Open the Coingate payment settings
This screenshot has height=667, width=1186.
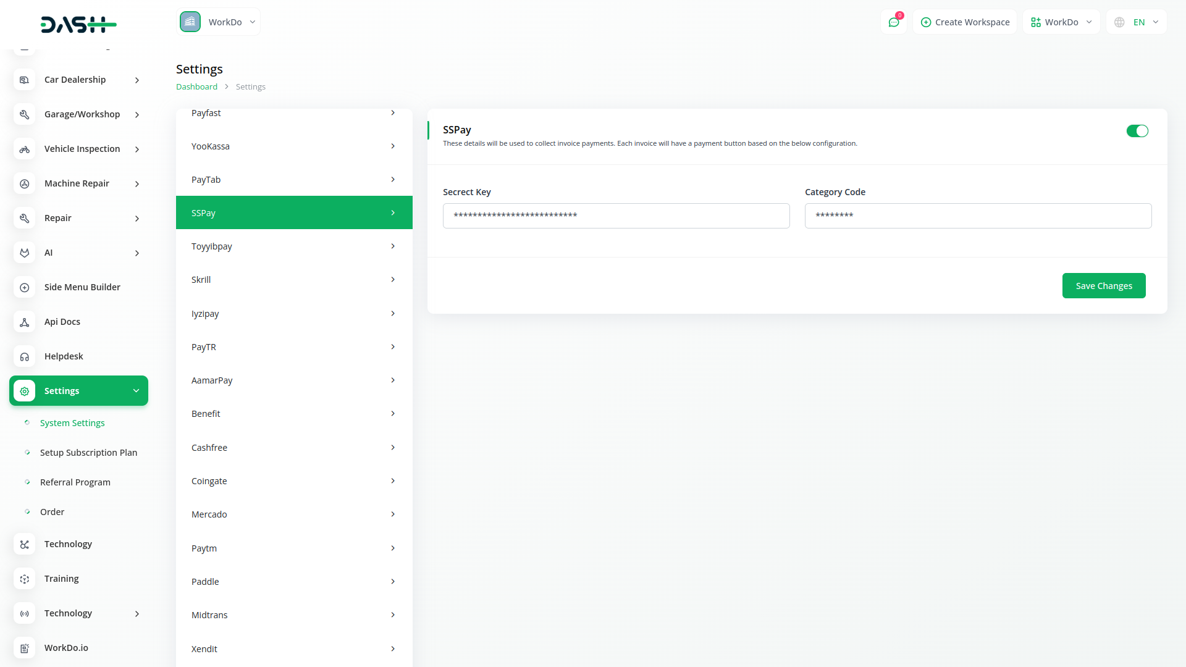tap(294, 481)
